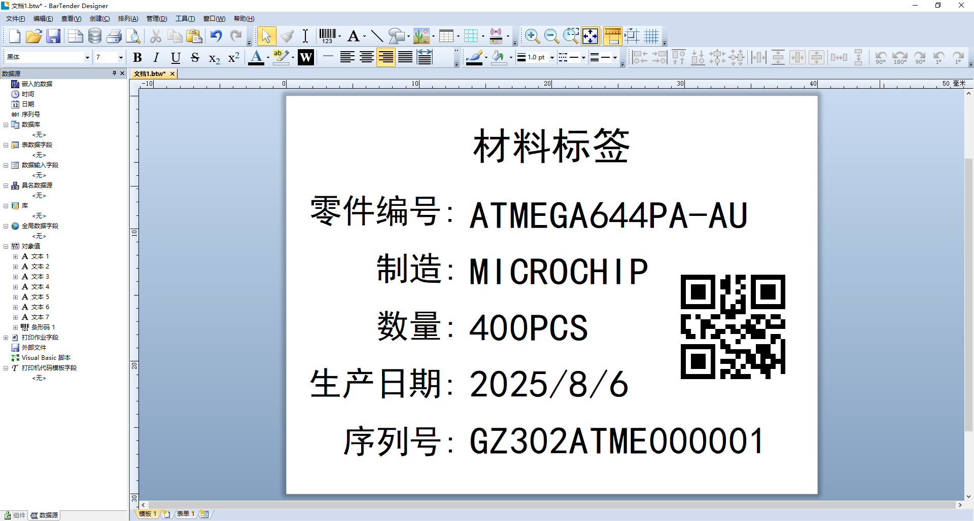The width and height of the screenshot is (974, 521).
Task: Toggle bold formatting
Action: pyautogui.click(x=137, y=57)
